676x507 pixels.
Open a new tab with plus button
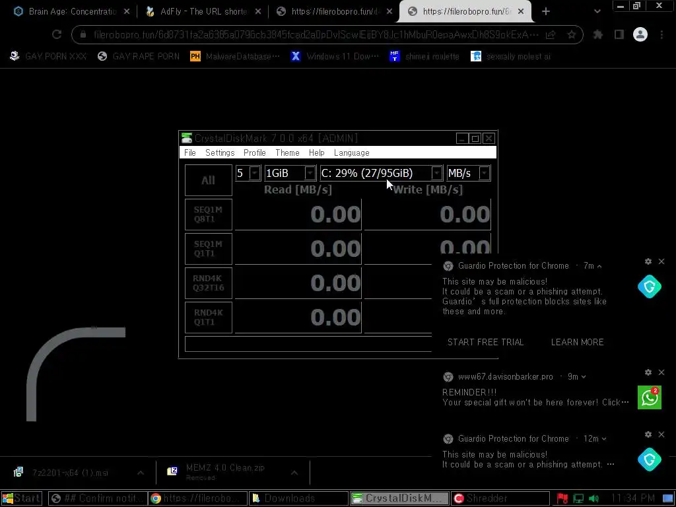pyautogui.click(x=546, y=12)
